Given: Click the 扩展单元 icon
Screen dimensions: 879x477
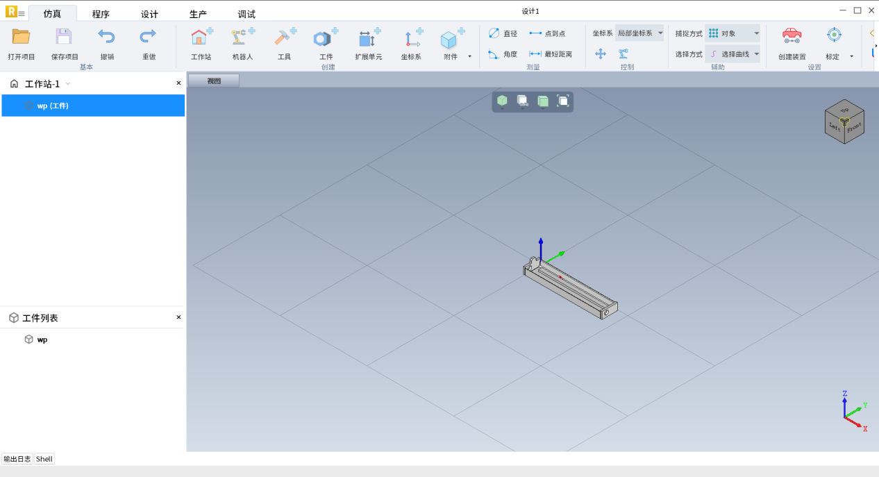Looking at the screenshot, I should pyautogui.click(x=368, y=38).
